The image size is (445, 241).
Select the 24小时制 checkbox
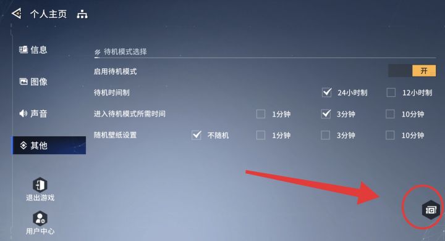[x=327, y=92]
